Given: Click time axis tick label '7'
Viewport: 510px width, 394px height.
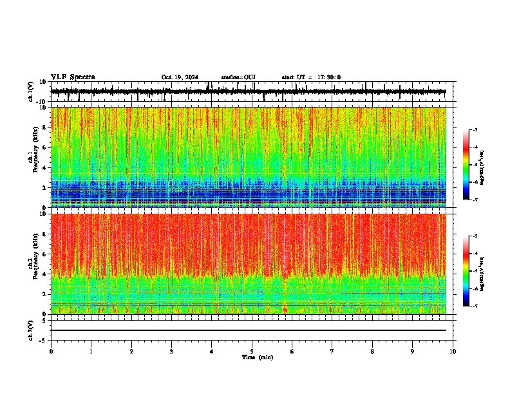Looking at the screenshot, I should click(x=332, y=352).
